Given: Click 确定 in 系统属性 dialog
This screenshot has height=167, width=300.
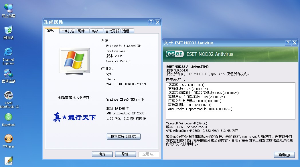Looking at the screenshot, I should pos(102,154).
